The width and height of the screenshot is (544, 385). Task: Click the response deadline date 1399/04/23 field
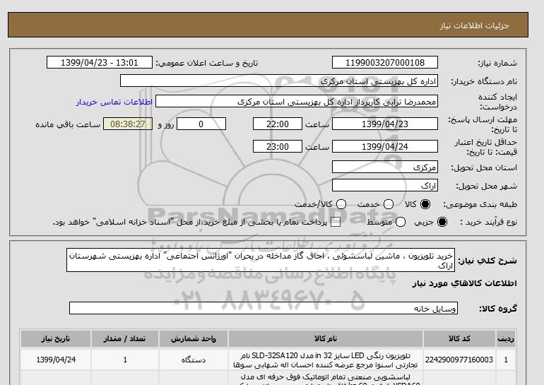click(385, 124)
